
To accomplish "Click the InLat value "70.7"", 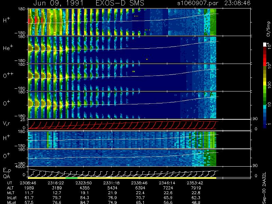I will (140, 198).
